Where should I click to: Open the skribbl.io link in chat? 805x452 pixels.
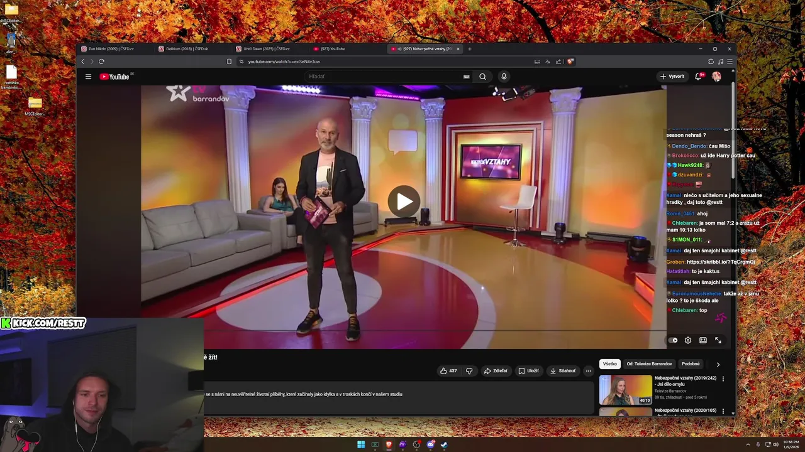pyautogui.click(x=721, y=262)
